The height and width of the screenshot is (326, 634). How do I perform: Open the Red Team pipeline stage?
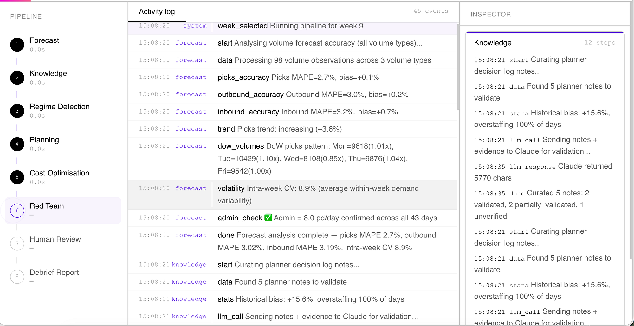pyautogui.click(x=63, y=210)
